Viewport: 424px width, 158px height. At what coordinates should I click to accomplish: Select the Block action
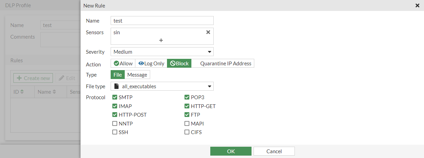tap(179, 63)
